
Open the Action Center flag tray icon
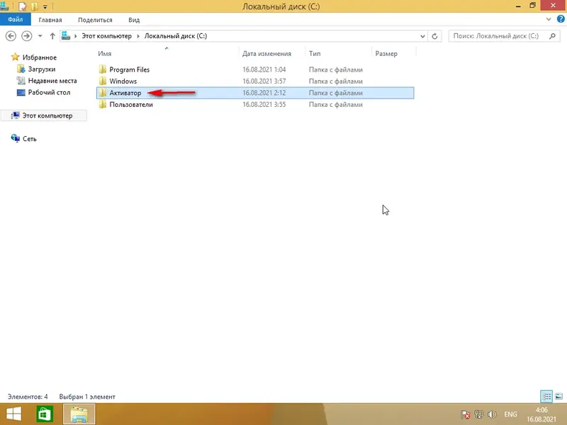pyautogui.click(x=466, y=414)
